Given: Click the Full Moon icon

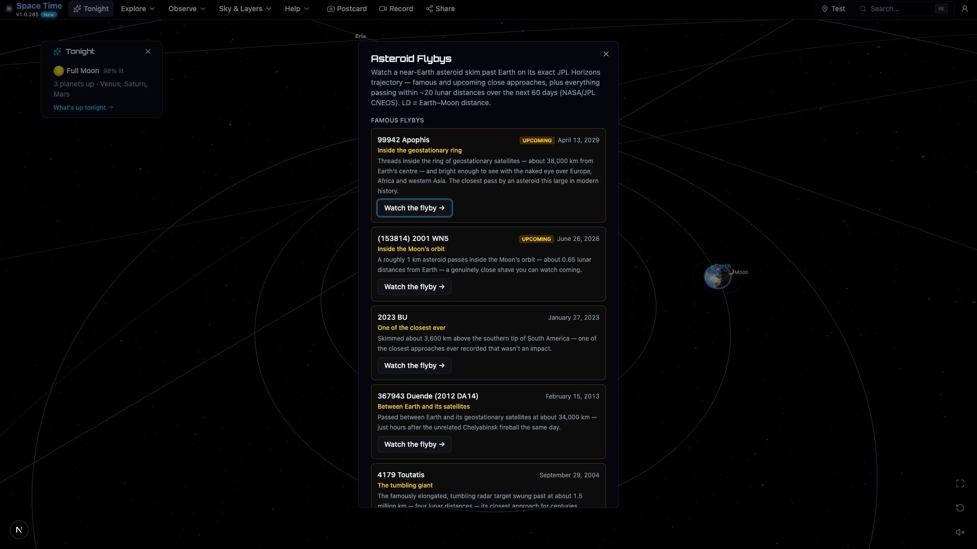Looking at the screenshot, I should click(x=59, y=71).
